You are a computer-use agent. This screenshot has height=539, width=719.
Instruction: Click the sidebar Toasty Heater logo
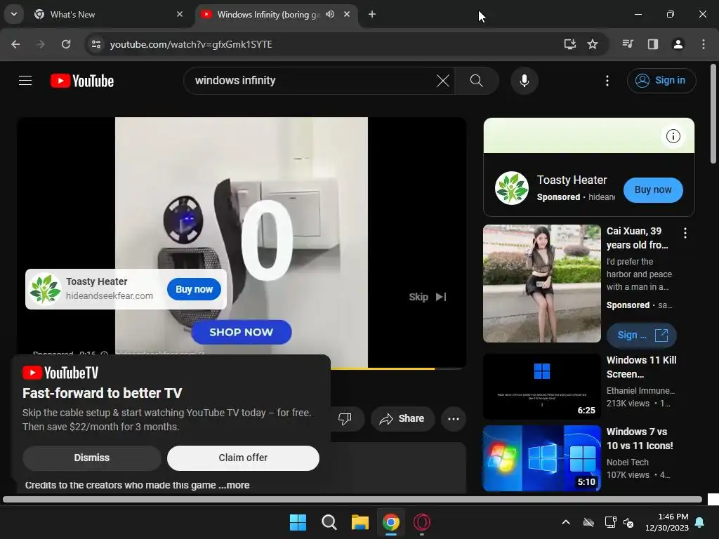(x=512, y=188)
